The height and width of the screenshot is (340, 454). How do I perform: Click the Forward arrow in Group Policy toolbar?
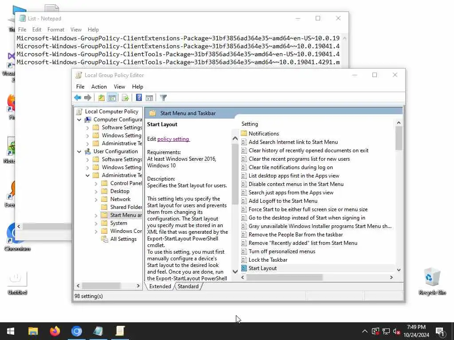coord(87,98)
